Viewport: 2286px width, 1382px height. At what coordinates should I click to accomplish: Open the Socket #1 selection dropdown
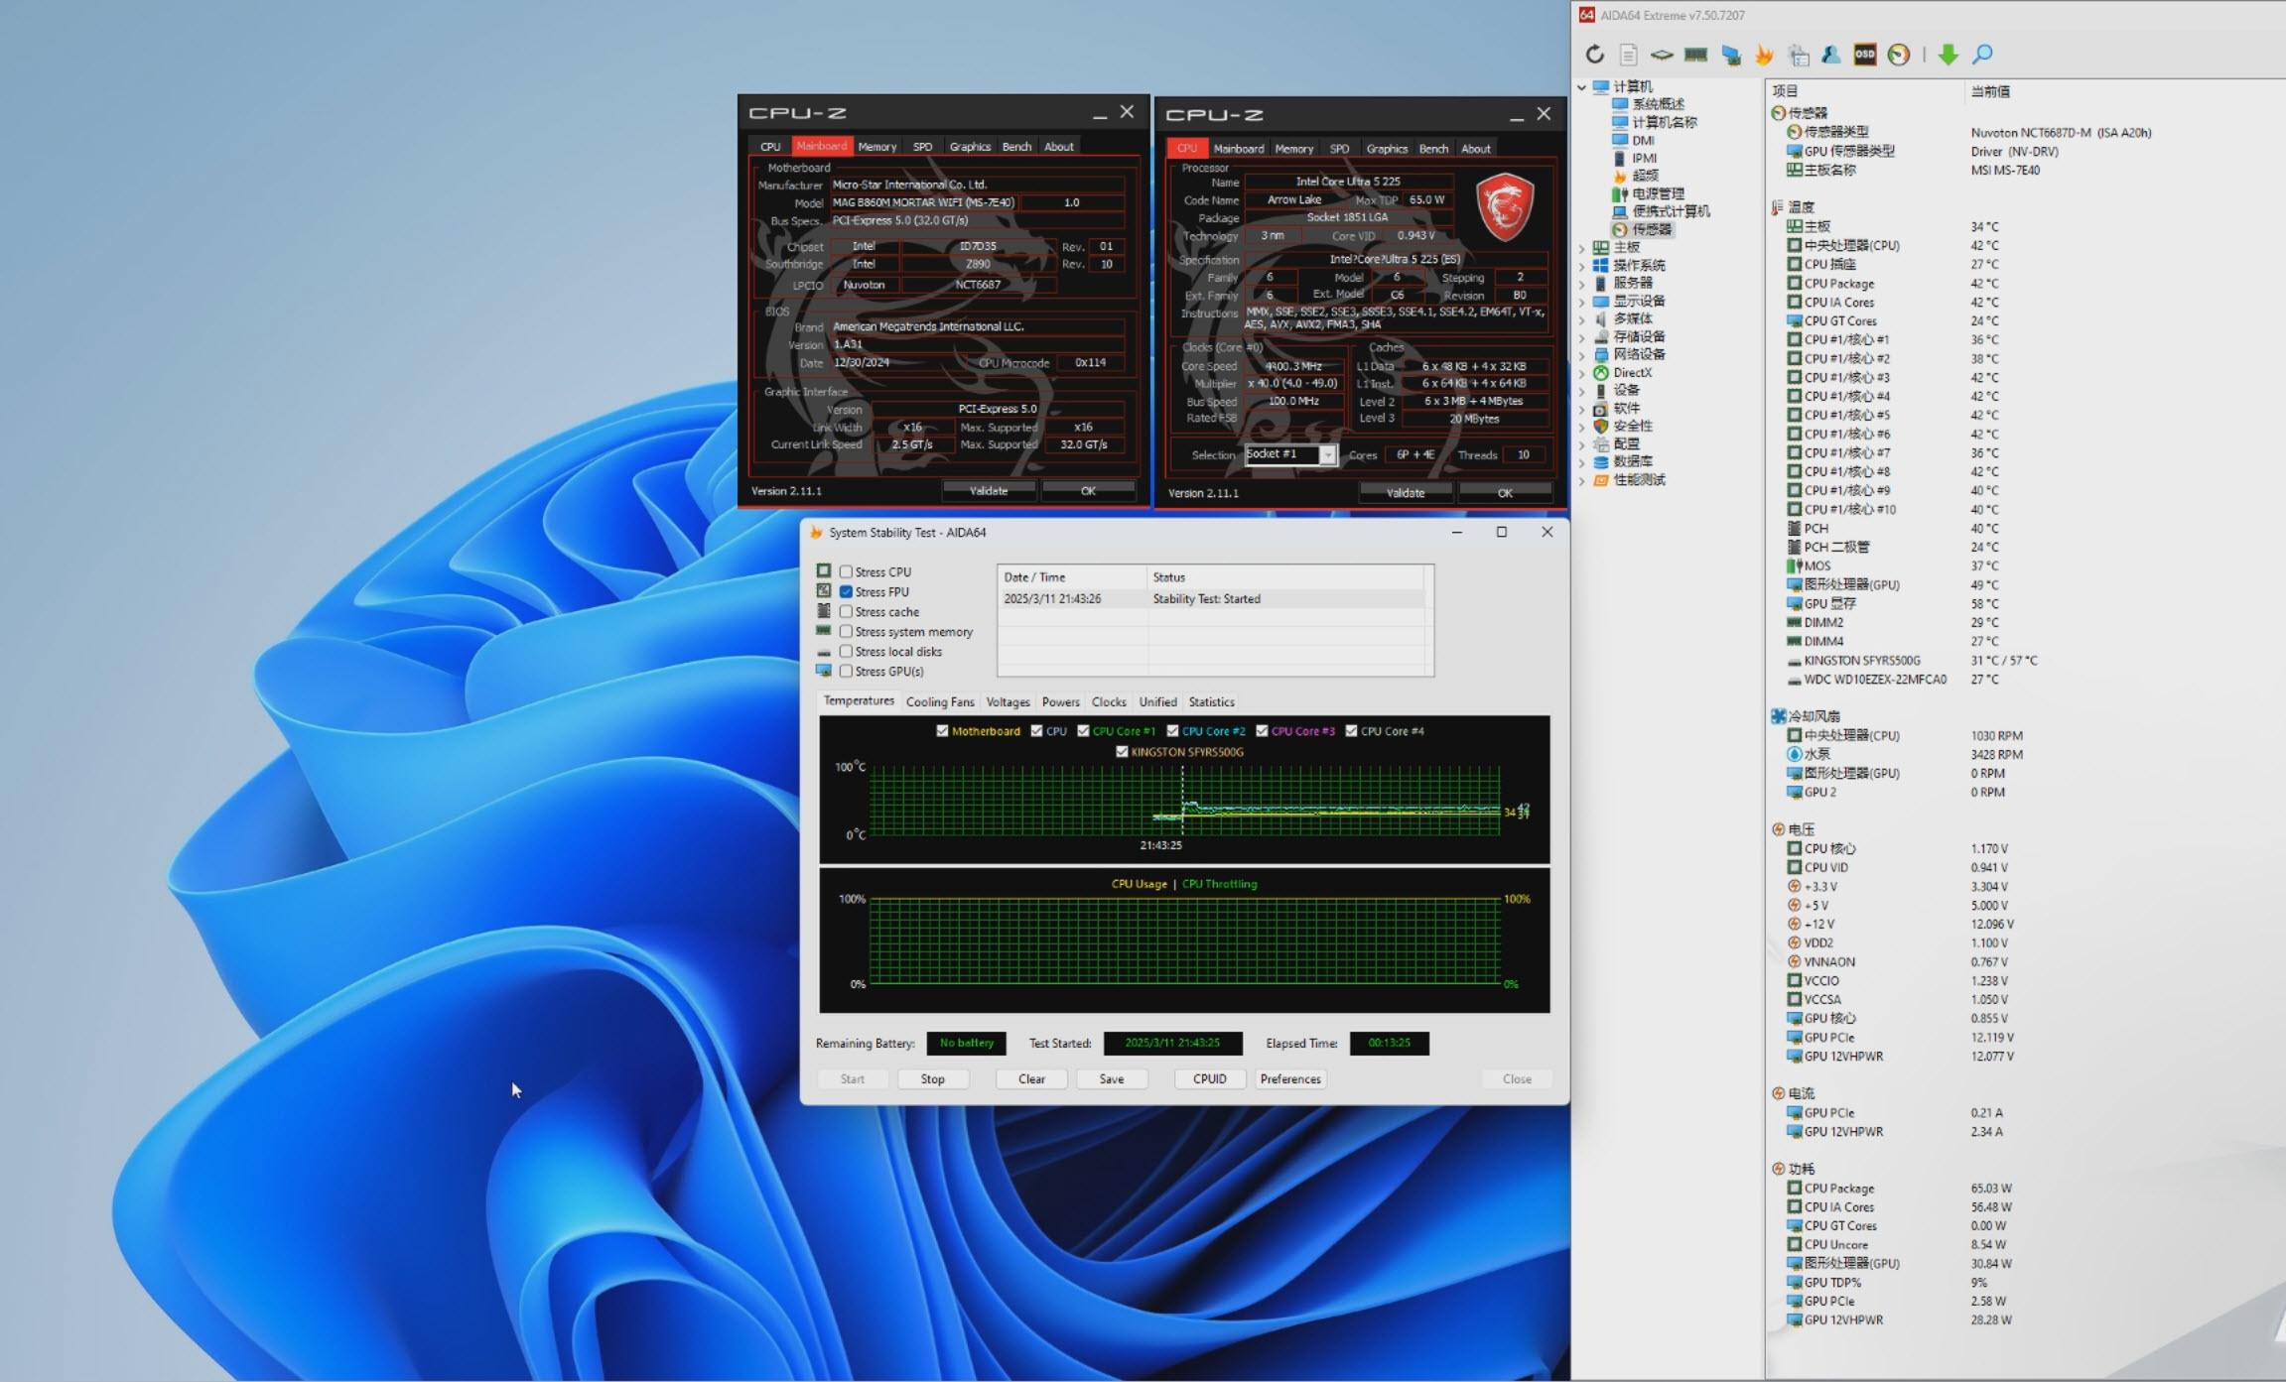pos(1327,454)
